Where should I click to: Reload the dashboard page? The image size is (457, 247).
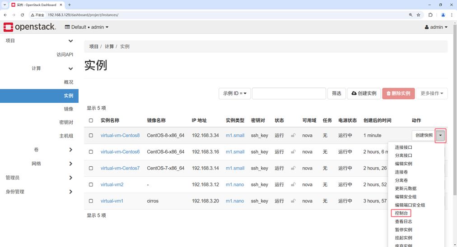[22, 15]
